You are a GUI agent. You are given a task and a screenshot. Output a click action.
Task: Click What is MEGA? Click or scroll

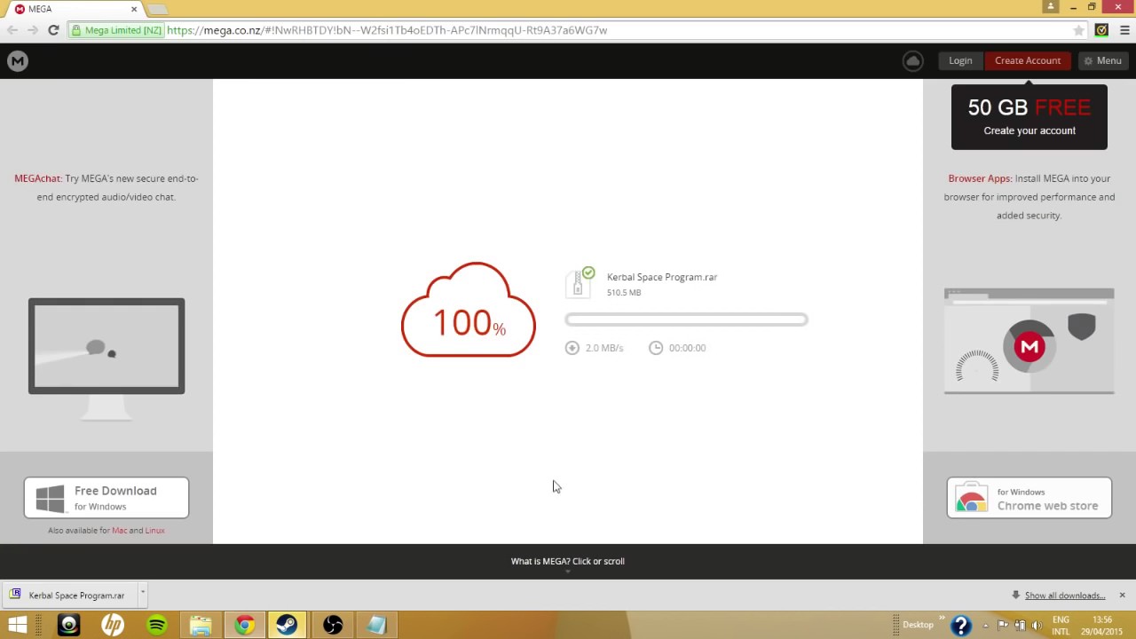pos(568,561)
